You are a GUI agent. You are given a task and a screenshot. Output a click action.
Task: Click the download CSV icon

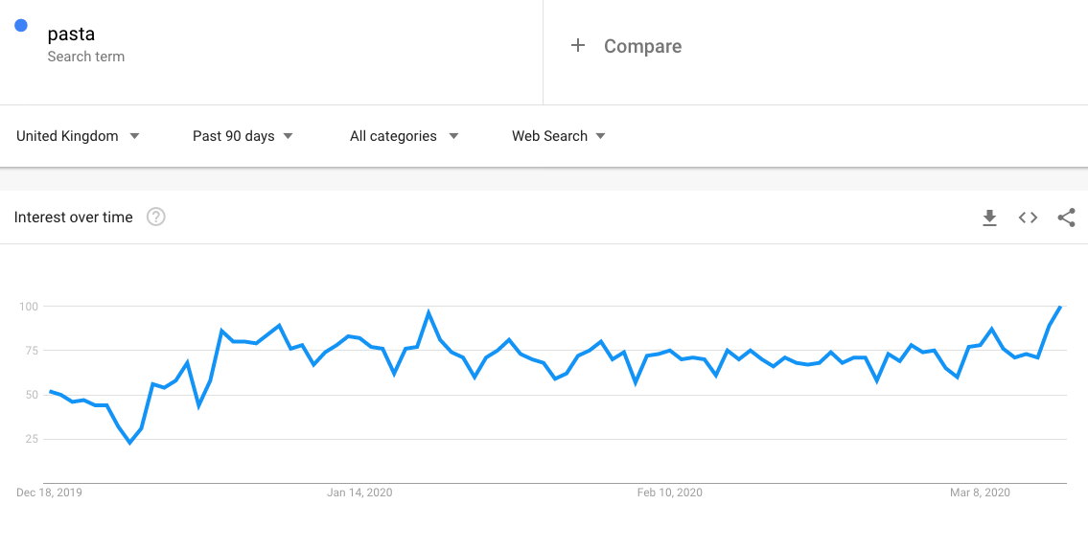989,218
